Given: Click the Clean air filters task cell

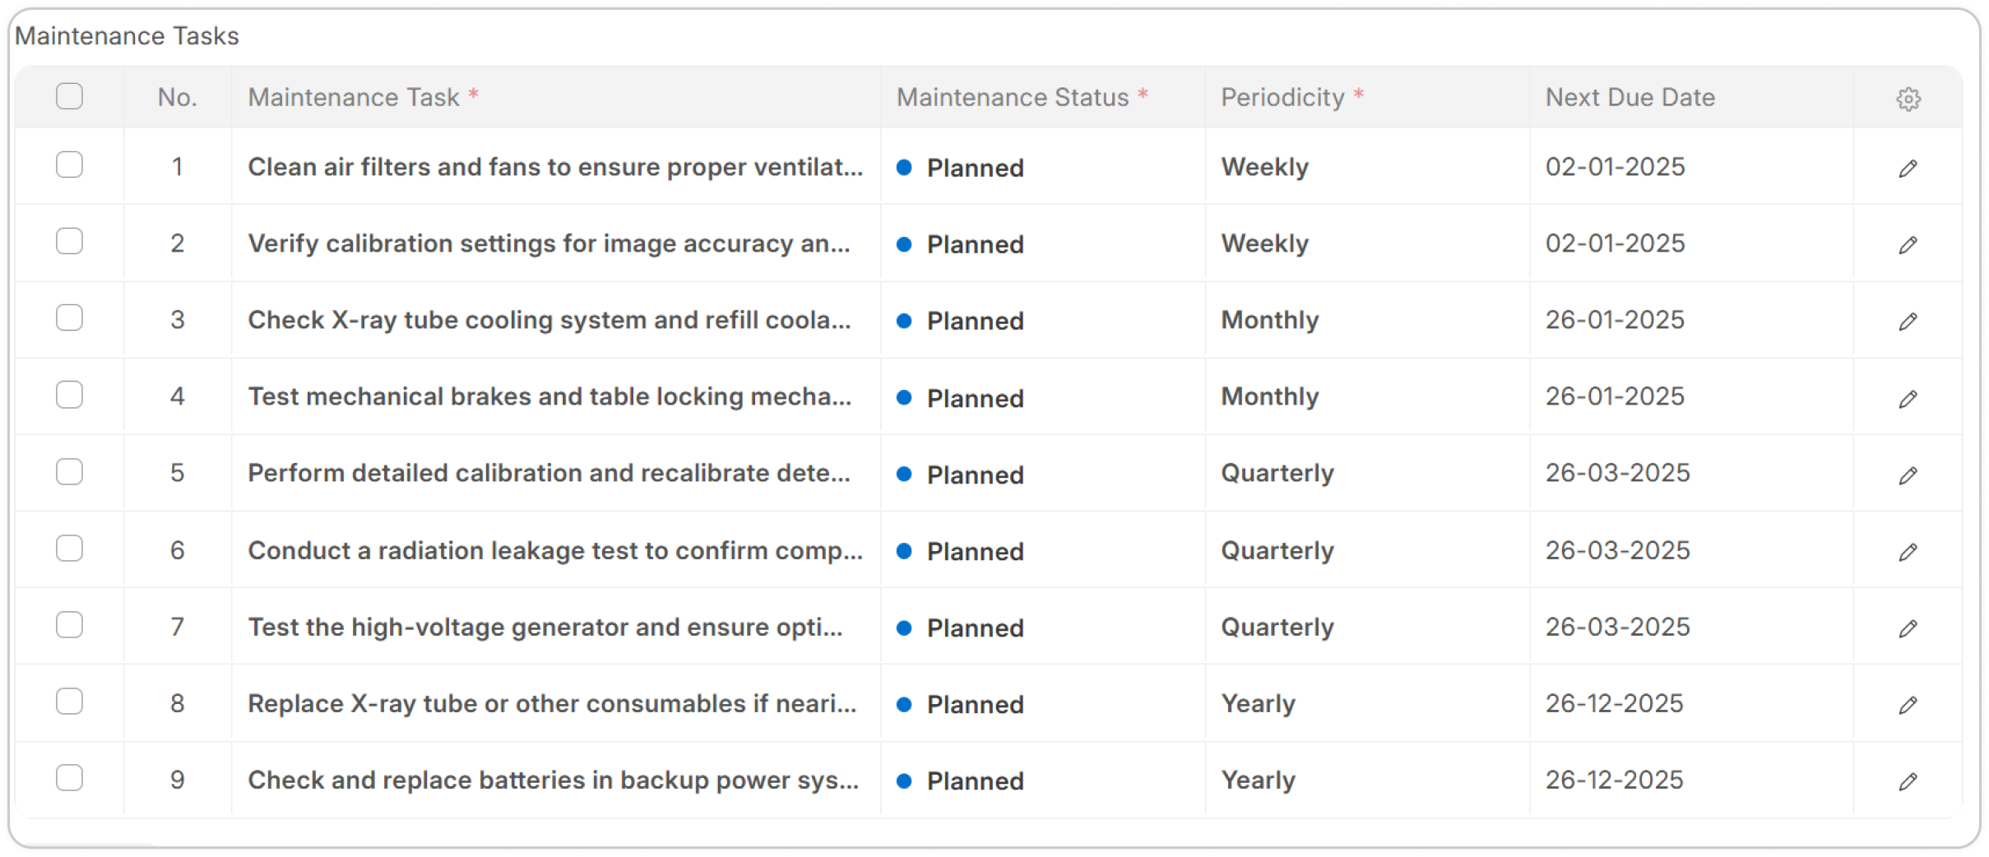Looking at the screenshot, I should click(x=555, y=167).
